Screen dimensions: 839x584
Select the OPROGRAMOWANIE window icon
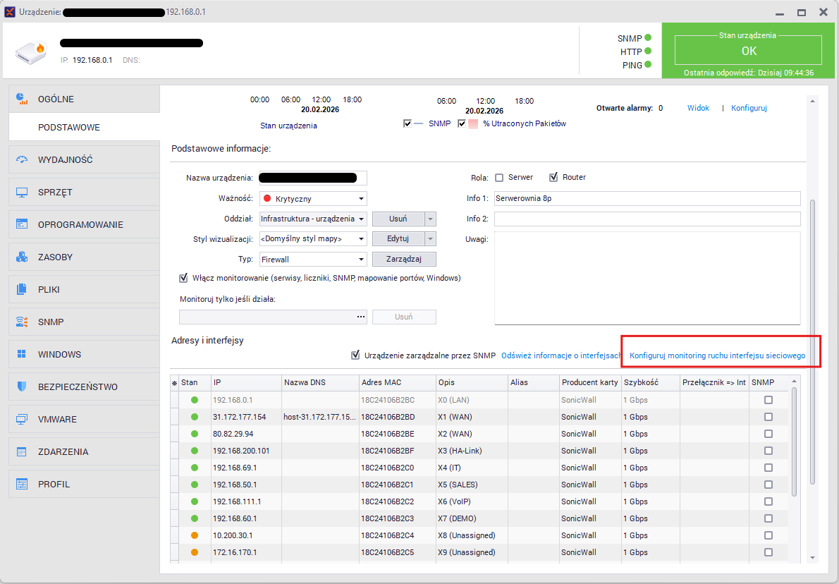[x=22, y=225]
